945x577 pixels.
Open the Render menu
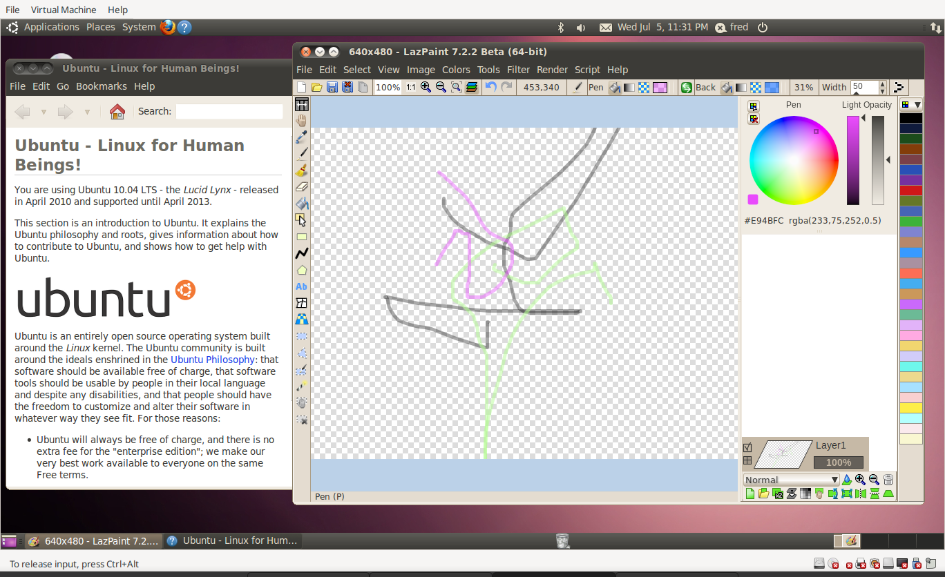pyautogui.click(x=552, y=70)
